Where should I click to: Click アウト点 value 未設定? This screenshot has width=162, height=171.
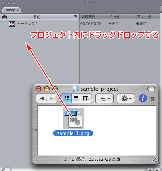pyautogui.click(x=141, y=24)
